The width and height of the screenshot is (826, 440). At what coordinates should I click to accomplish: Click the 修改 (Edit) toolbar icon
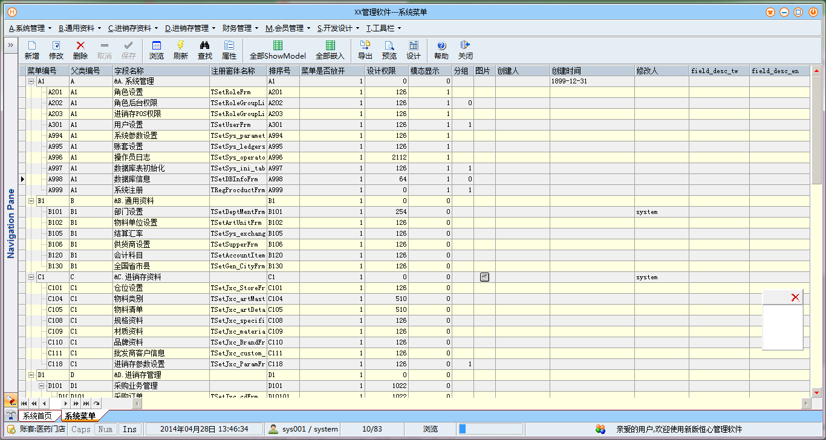[56, 50]
